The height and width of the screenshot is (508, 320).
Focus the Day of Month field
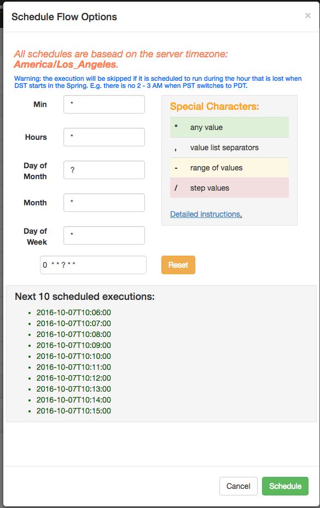104,170
